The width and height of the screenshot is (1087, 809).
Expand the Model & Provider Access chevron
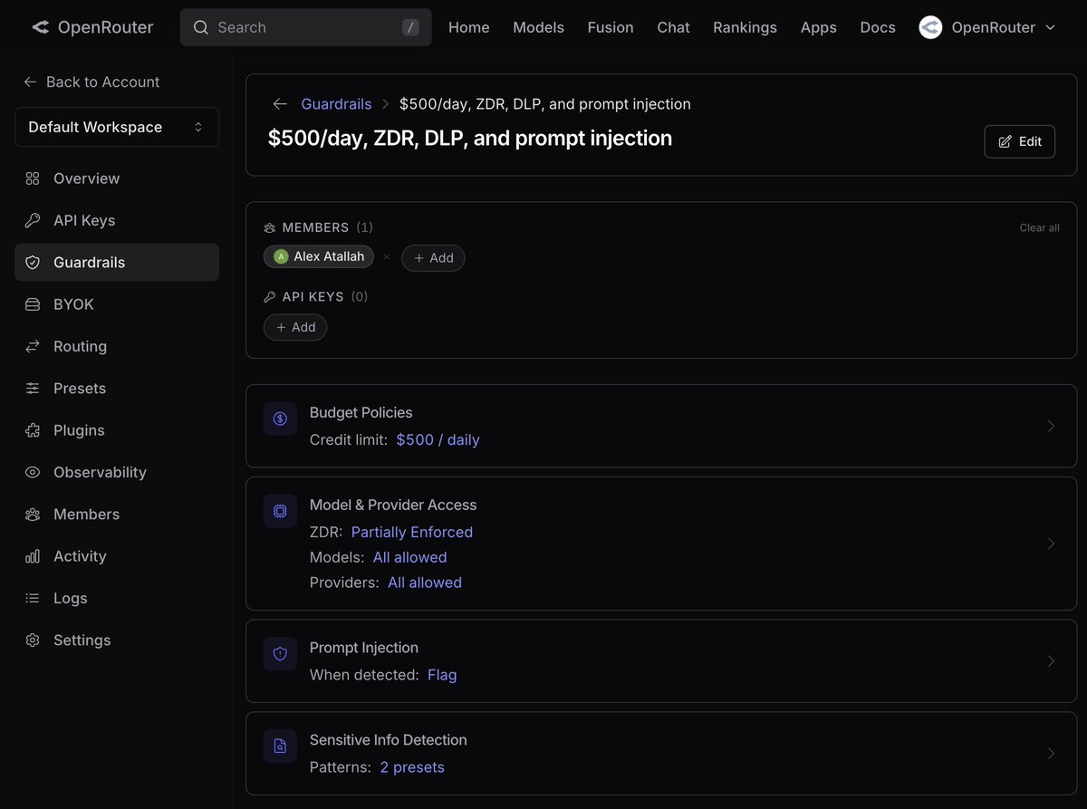(1051, 544)
